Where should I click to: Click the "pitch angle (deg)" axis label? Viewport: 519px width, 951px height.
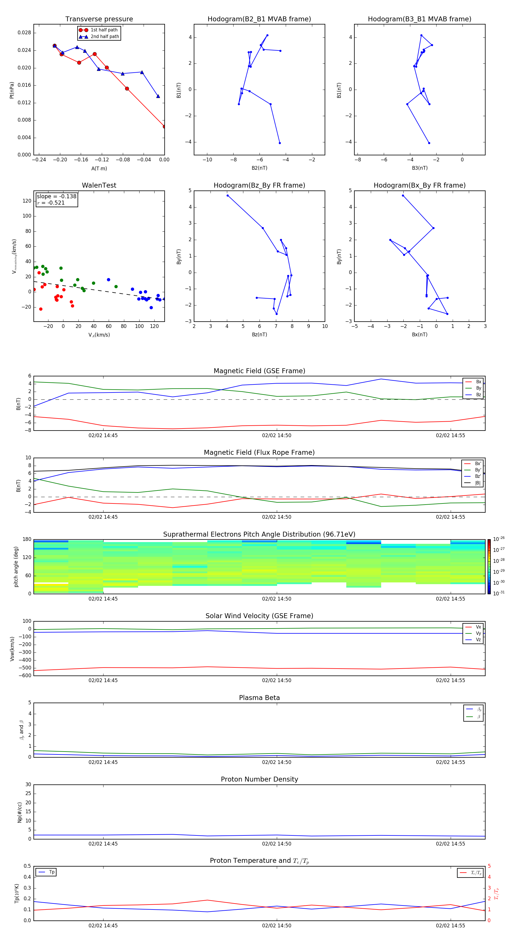[x=16, y=567]
